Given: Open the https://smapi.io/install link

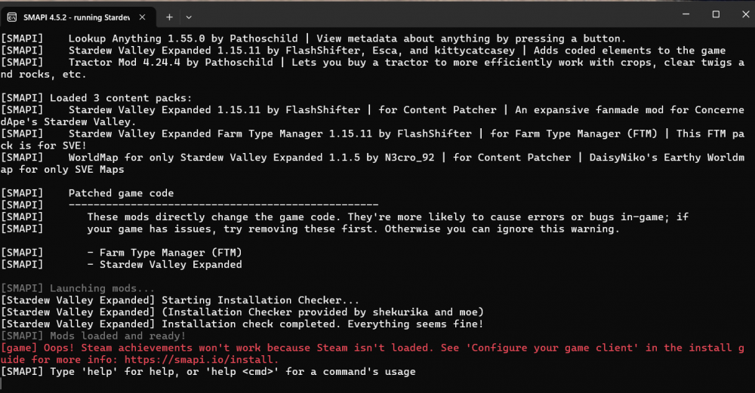Looking at the screenshot, I should (x=201, y=360).
